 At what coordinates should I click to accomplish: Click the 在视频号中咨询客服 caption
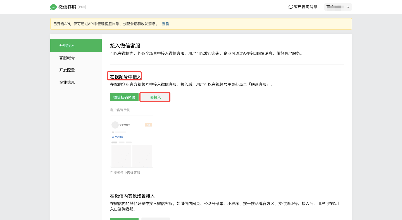pyautogui.click(x=125, y=173)
